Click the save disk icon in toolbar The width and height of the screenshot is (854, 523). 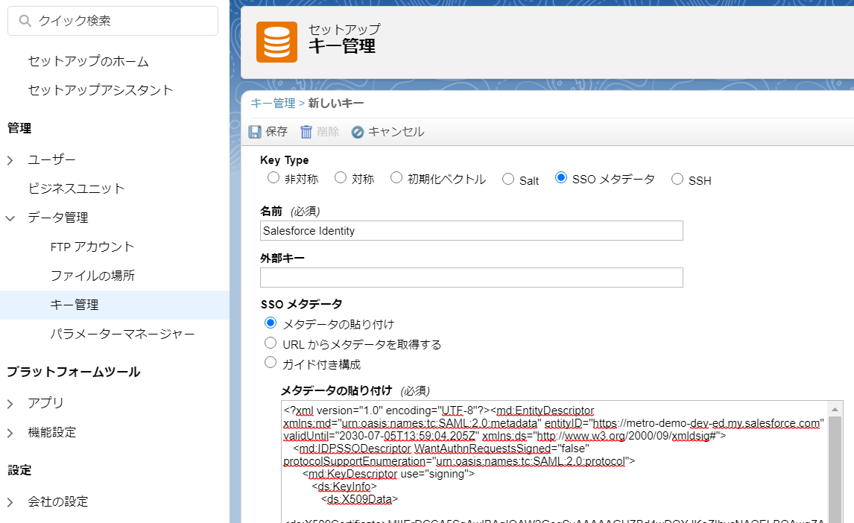(x=256, y=132)
